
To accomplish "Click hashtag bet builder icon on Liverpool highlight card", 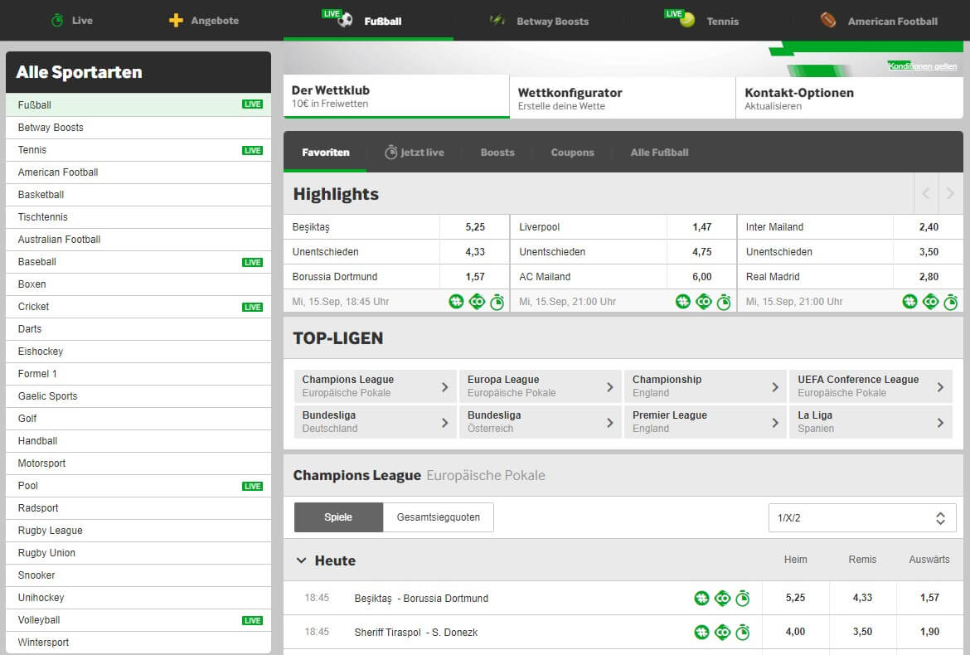I will (x=683, y=302).
